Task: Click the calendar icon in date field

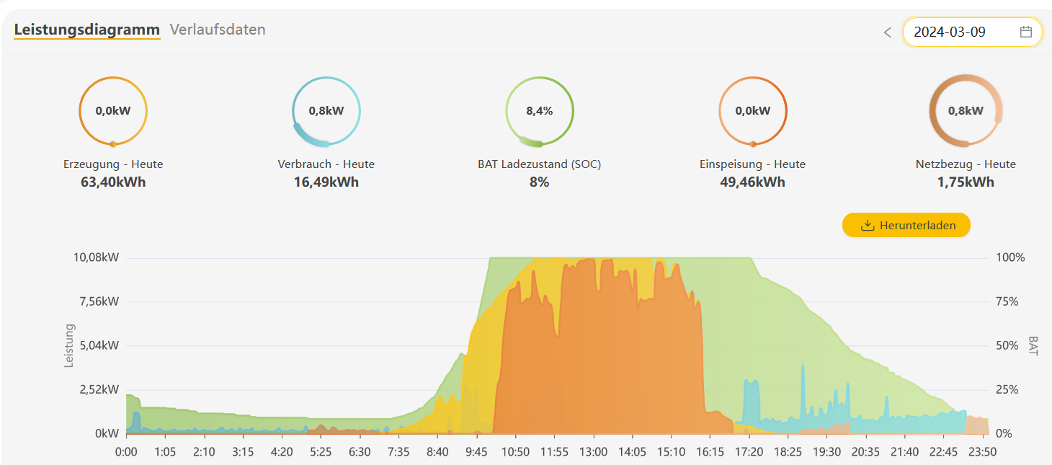Action: pos(1026,32)
